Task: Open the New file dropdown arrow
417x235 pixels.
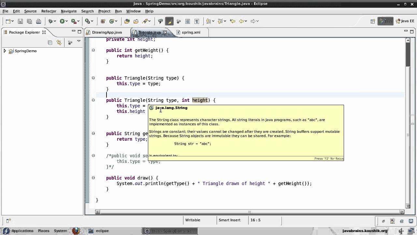Action: [x=12, y=21]
